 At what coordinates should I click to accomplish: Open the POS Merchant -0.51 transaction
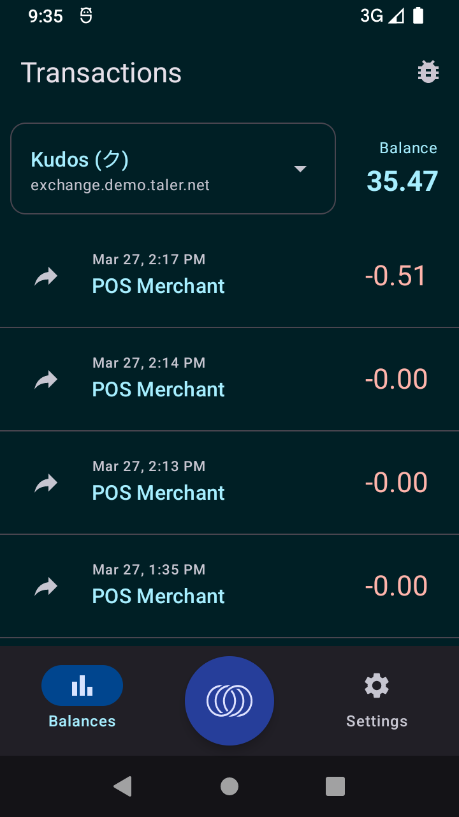tap(229, 276)
